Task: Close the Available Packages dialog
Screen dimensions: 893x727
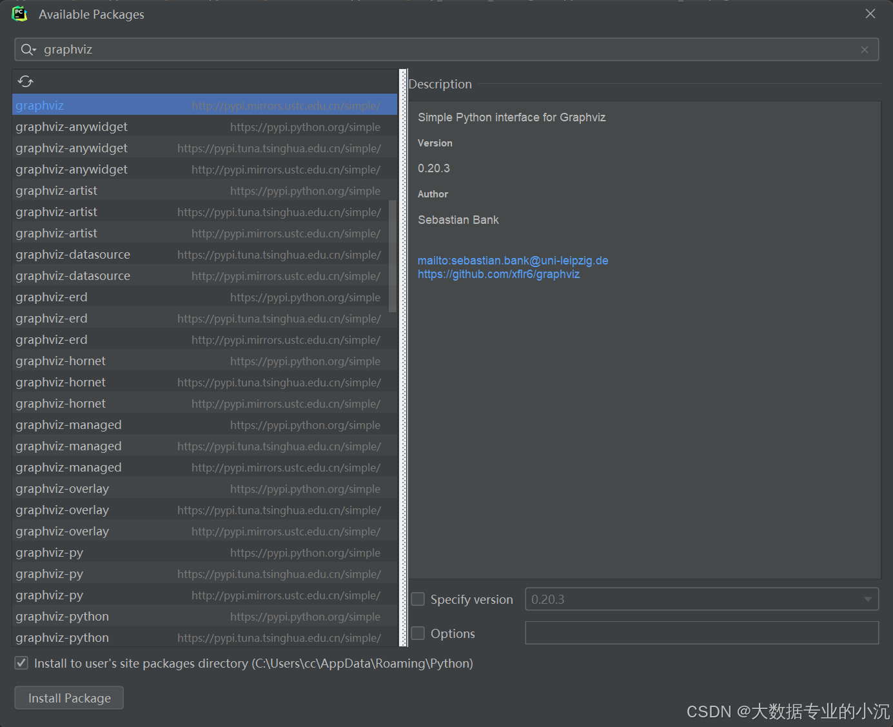Action: [x=870, y=14]
